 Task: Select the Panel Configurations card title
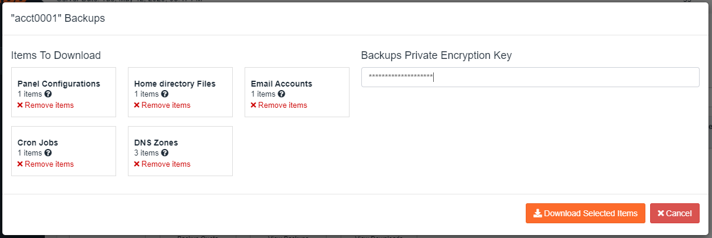click(59, 84)
